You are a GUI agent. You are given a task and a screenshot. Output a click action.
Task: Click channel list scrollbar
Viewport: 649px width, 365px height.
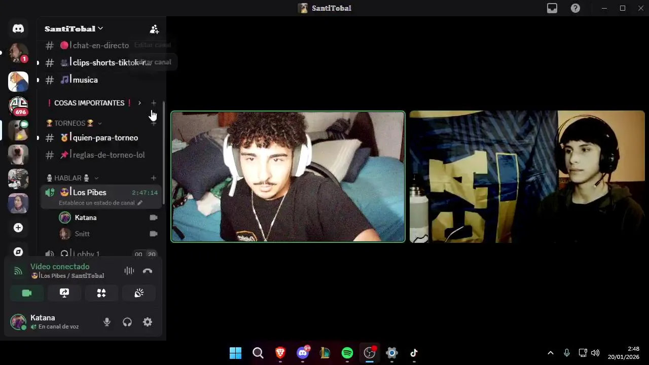[163, 152]
